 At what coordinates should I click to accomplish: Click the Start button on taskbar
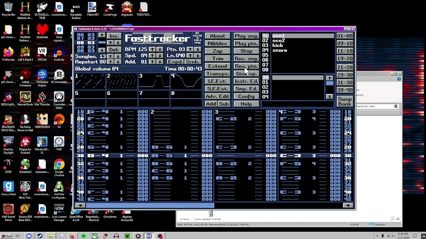coord(6,236)
